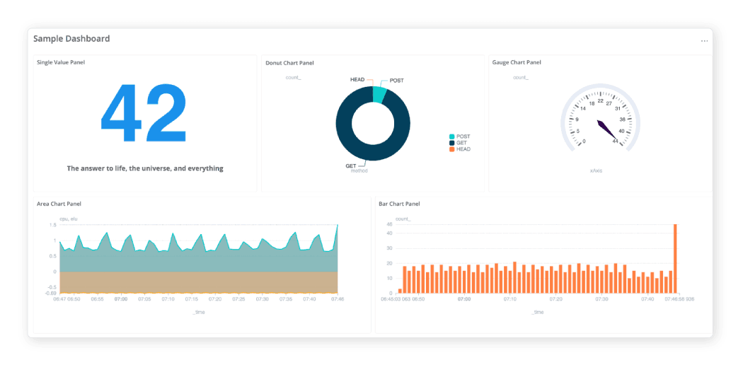
Task: Click the Bar Chart Panel title
Action: coord(399,204)
